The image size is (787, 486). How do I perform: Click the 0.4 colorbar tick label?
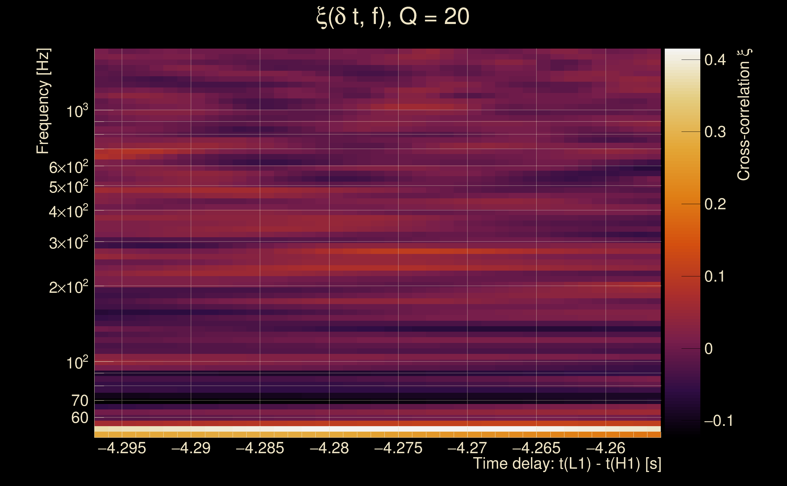715,60
